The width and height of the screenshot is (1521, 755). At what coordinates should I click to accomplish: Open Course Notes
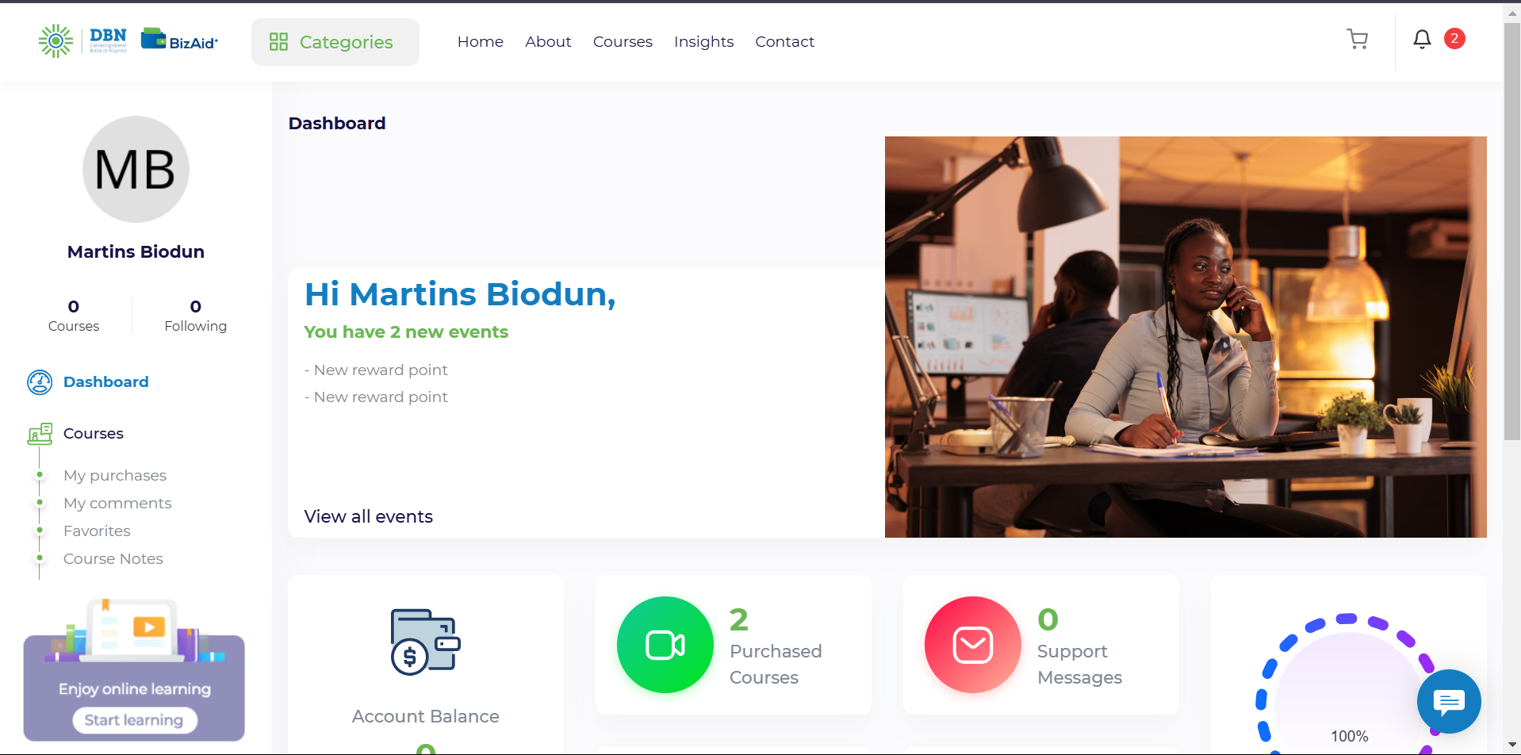click(113, 558)
